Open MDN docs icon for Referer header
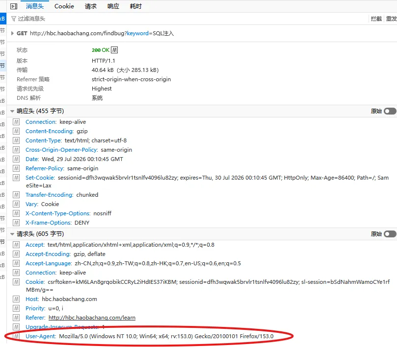This screenshot has height=347, width=397. (x=16, y=318)
